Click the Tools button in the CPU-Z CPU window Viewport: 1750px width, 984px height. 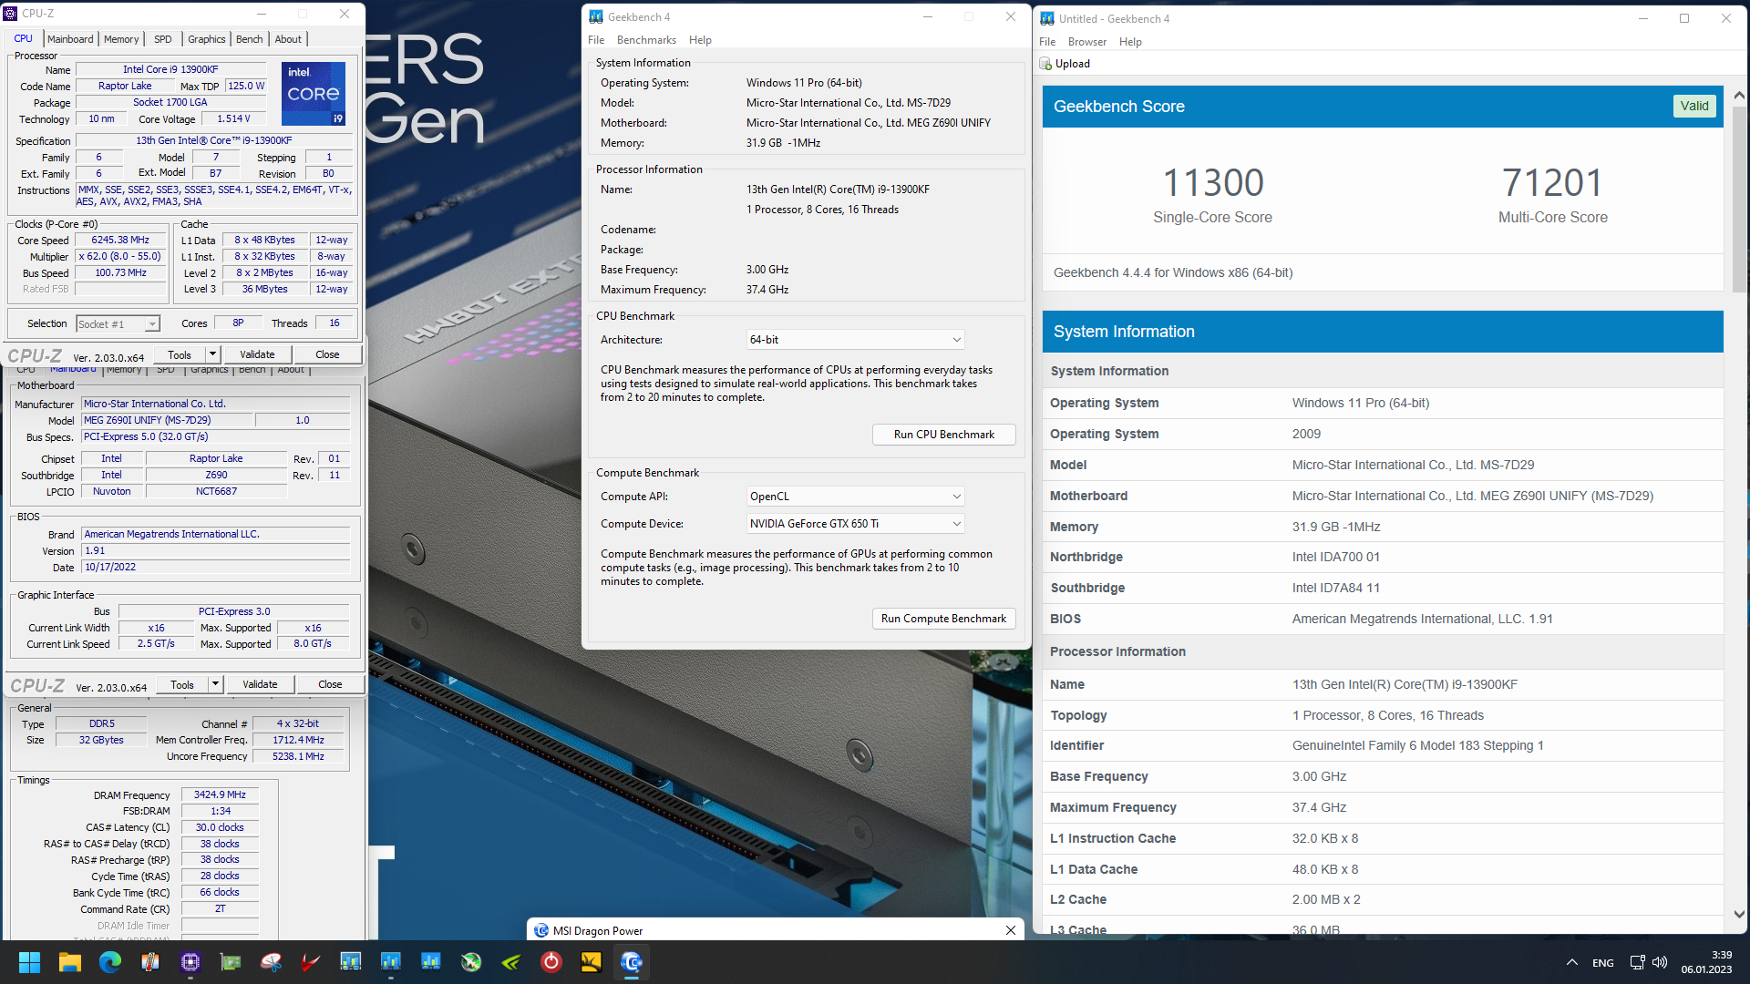pyautogui.click(x=180, y=354)
